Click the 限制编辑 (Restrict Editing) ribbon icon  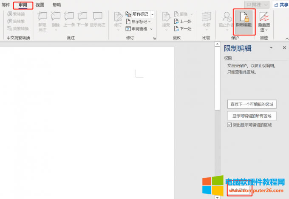(244, 20)
